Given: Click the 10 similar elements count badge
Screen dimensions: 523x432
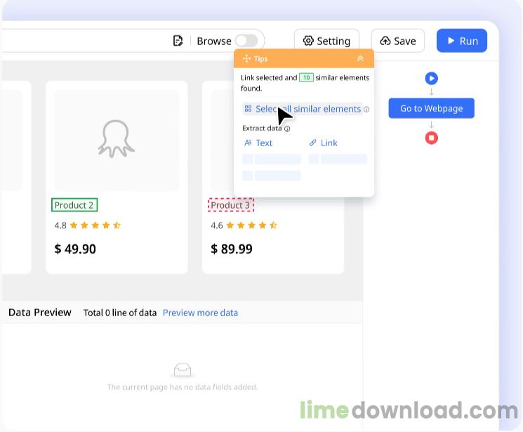Looking at the screenshot, I should tap(306, 77).
